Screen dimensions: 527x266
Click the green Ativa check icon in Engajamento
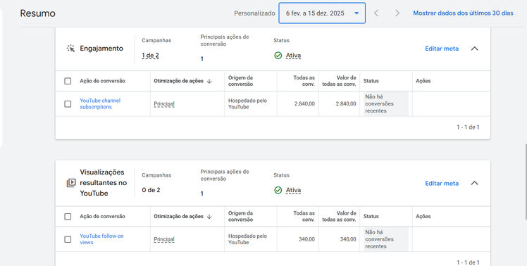[x=278, y=56]
